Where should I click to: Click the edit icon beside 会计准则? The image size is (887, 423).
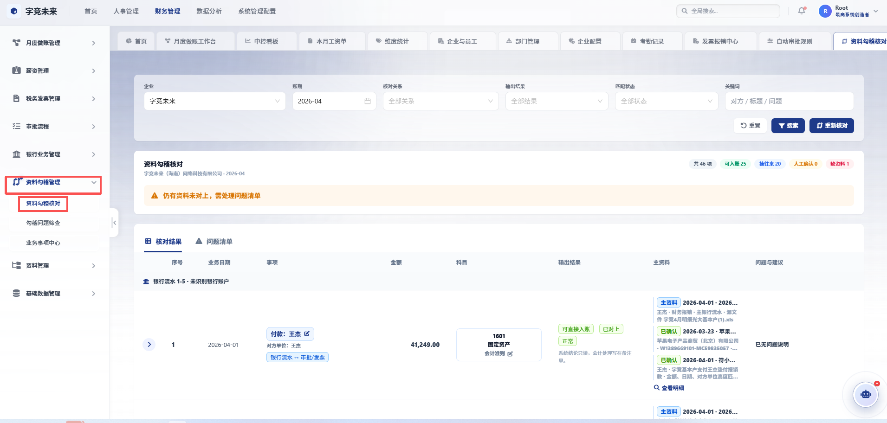510,353
